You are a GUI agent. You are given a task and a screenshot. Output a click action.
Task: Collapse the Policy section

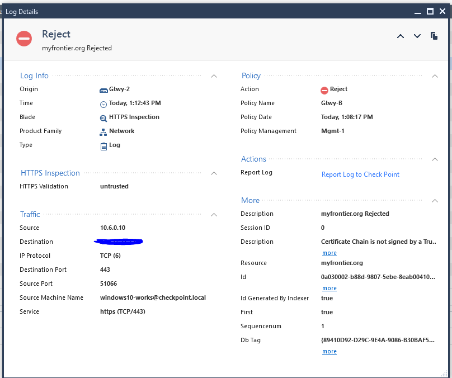pos(435,75)
